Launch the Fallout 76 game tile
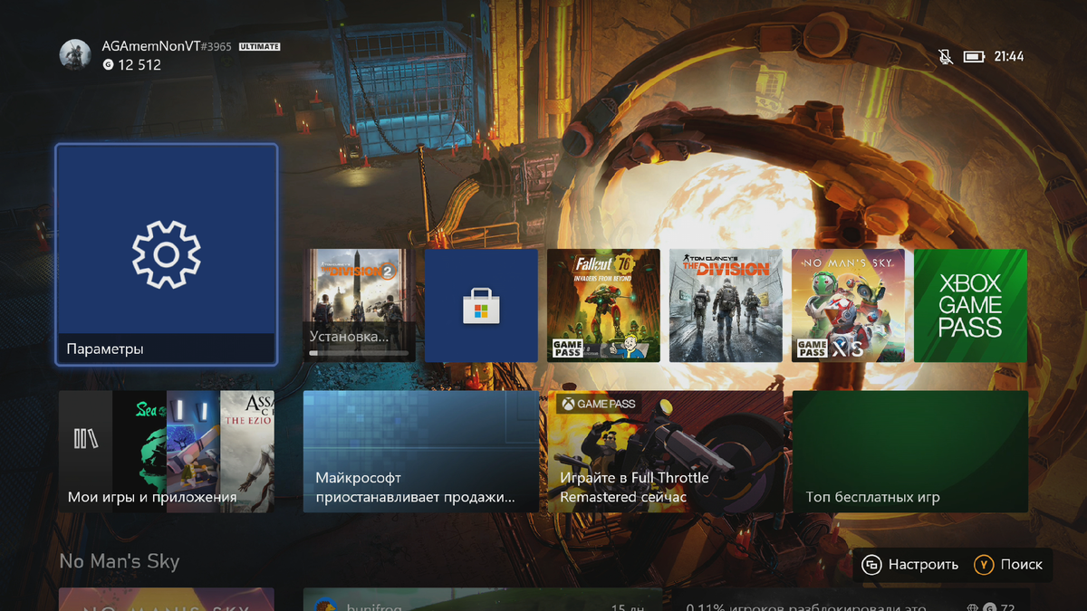The height and width of the screenshot is (611, 1087). (603, 306)
